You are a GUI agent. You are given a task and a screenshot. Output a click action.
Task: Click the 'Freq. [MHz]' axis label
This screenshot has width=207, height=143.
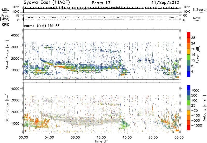[5, 17]
